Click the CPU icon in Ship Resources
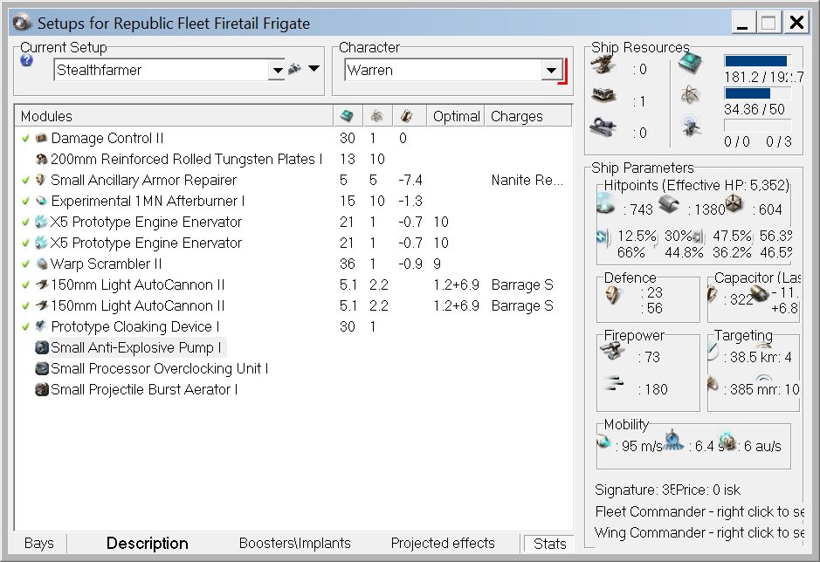820x562 pixels. pos(690,63)
